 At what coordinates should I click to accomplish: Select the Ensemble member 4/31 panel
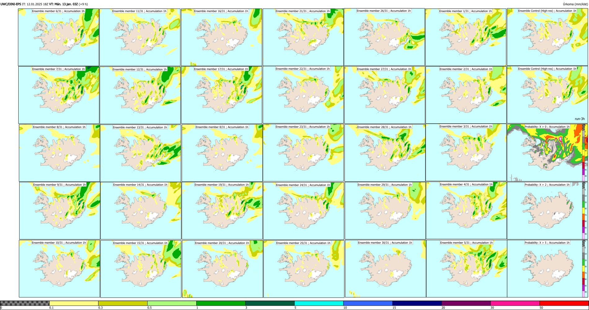[x=466, y=210]
